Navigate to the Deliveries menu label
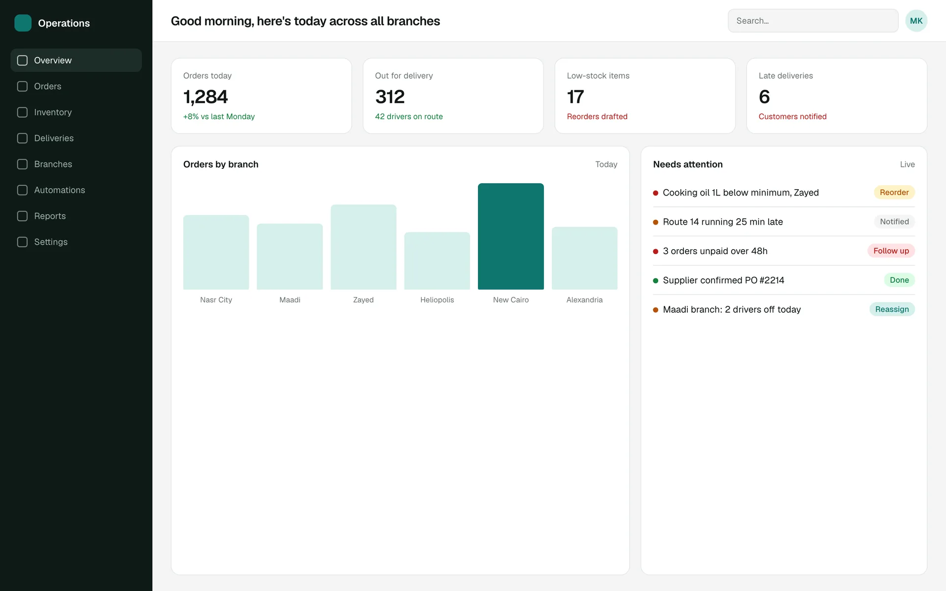This screenshot has height=591, width=946. tap(54, 138)
